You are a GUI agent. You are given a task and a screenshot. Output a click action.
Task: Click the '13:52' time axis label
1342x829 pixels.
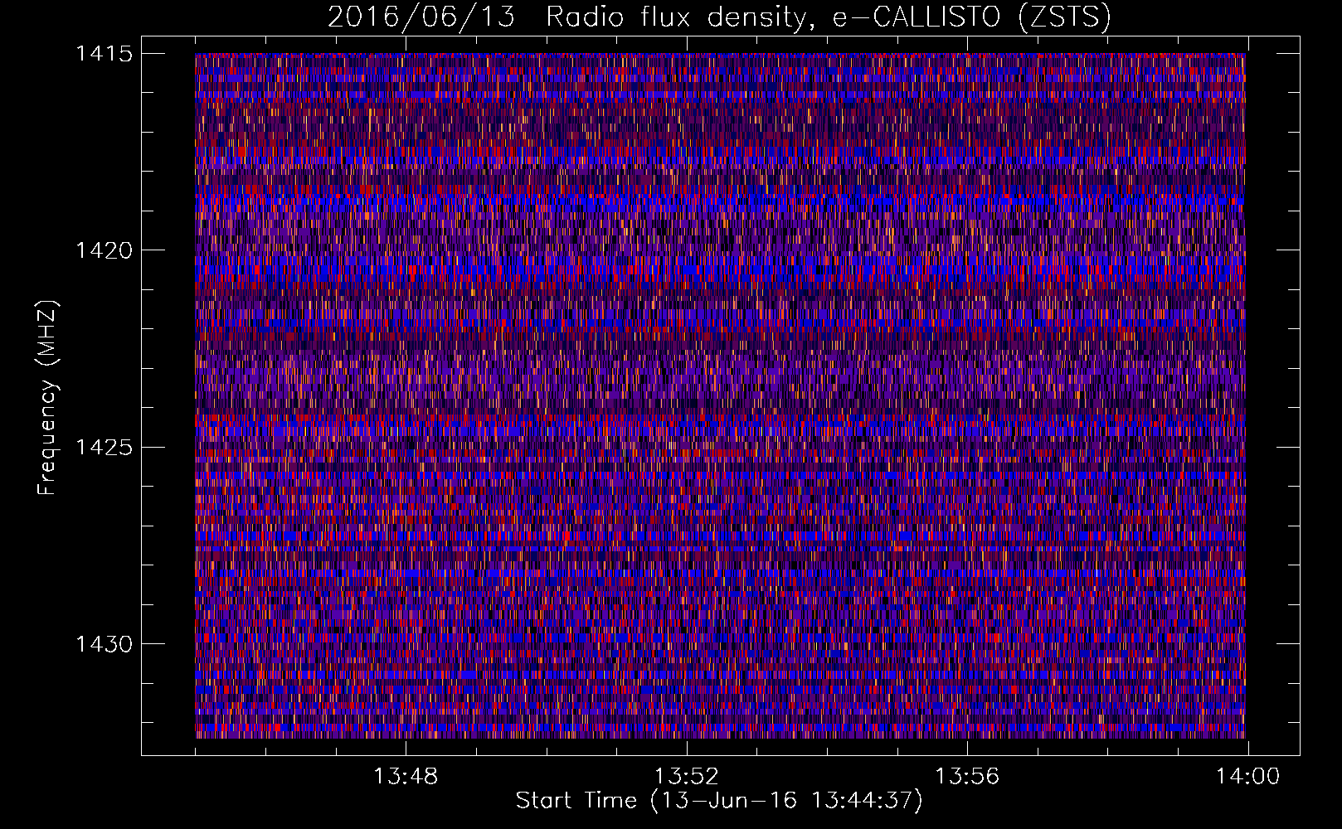pos(687,777)
